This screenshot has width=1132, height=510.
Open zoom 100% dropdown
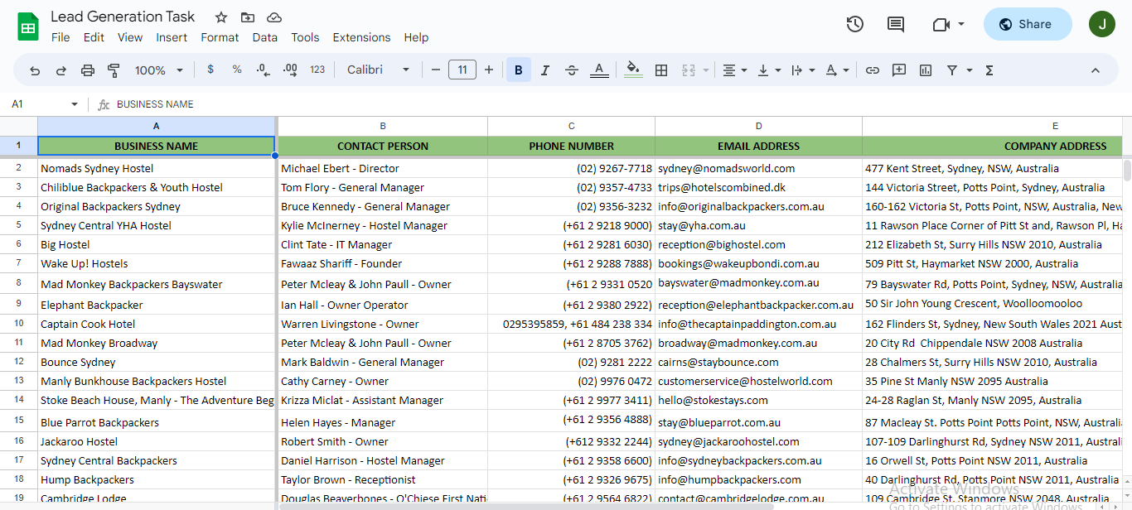click(x=159, y=70)
